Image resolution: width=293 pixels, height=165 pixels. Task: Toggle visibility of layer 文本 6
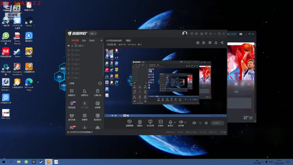[68, 45]
